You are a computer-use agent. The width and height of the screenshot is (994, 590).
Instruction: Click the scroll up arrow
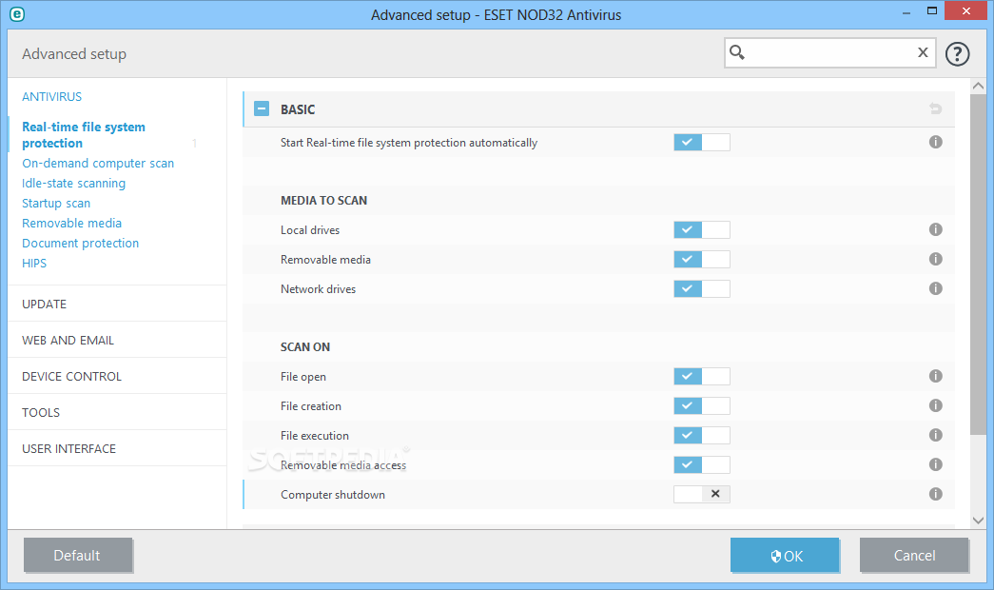click(978, 87)
